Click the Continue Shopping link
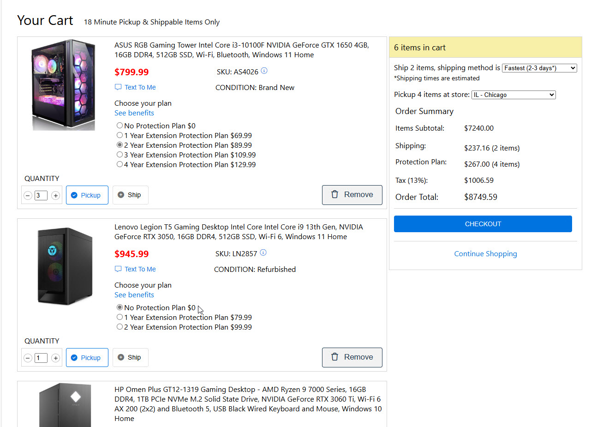This screenshot has height=427, width=597. (485, 254)
